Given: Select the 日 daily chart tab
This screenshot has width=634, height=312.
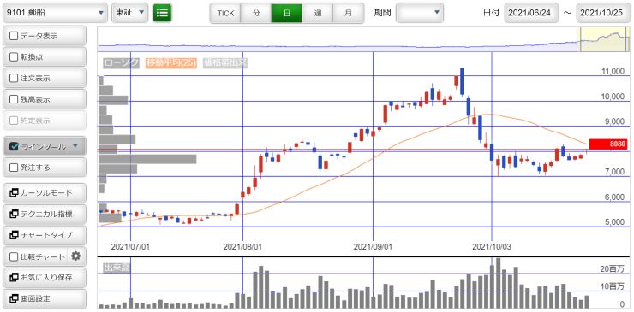Looking at the screenshot, I should coord(287,14).
